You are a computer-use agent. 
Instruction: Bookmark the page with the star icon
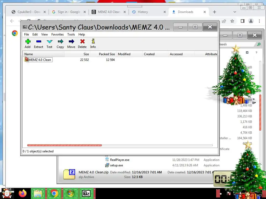[232, 21]
